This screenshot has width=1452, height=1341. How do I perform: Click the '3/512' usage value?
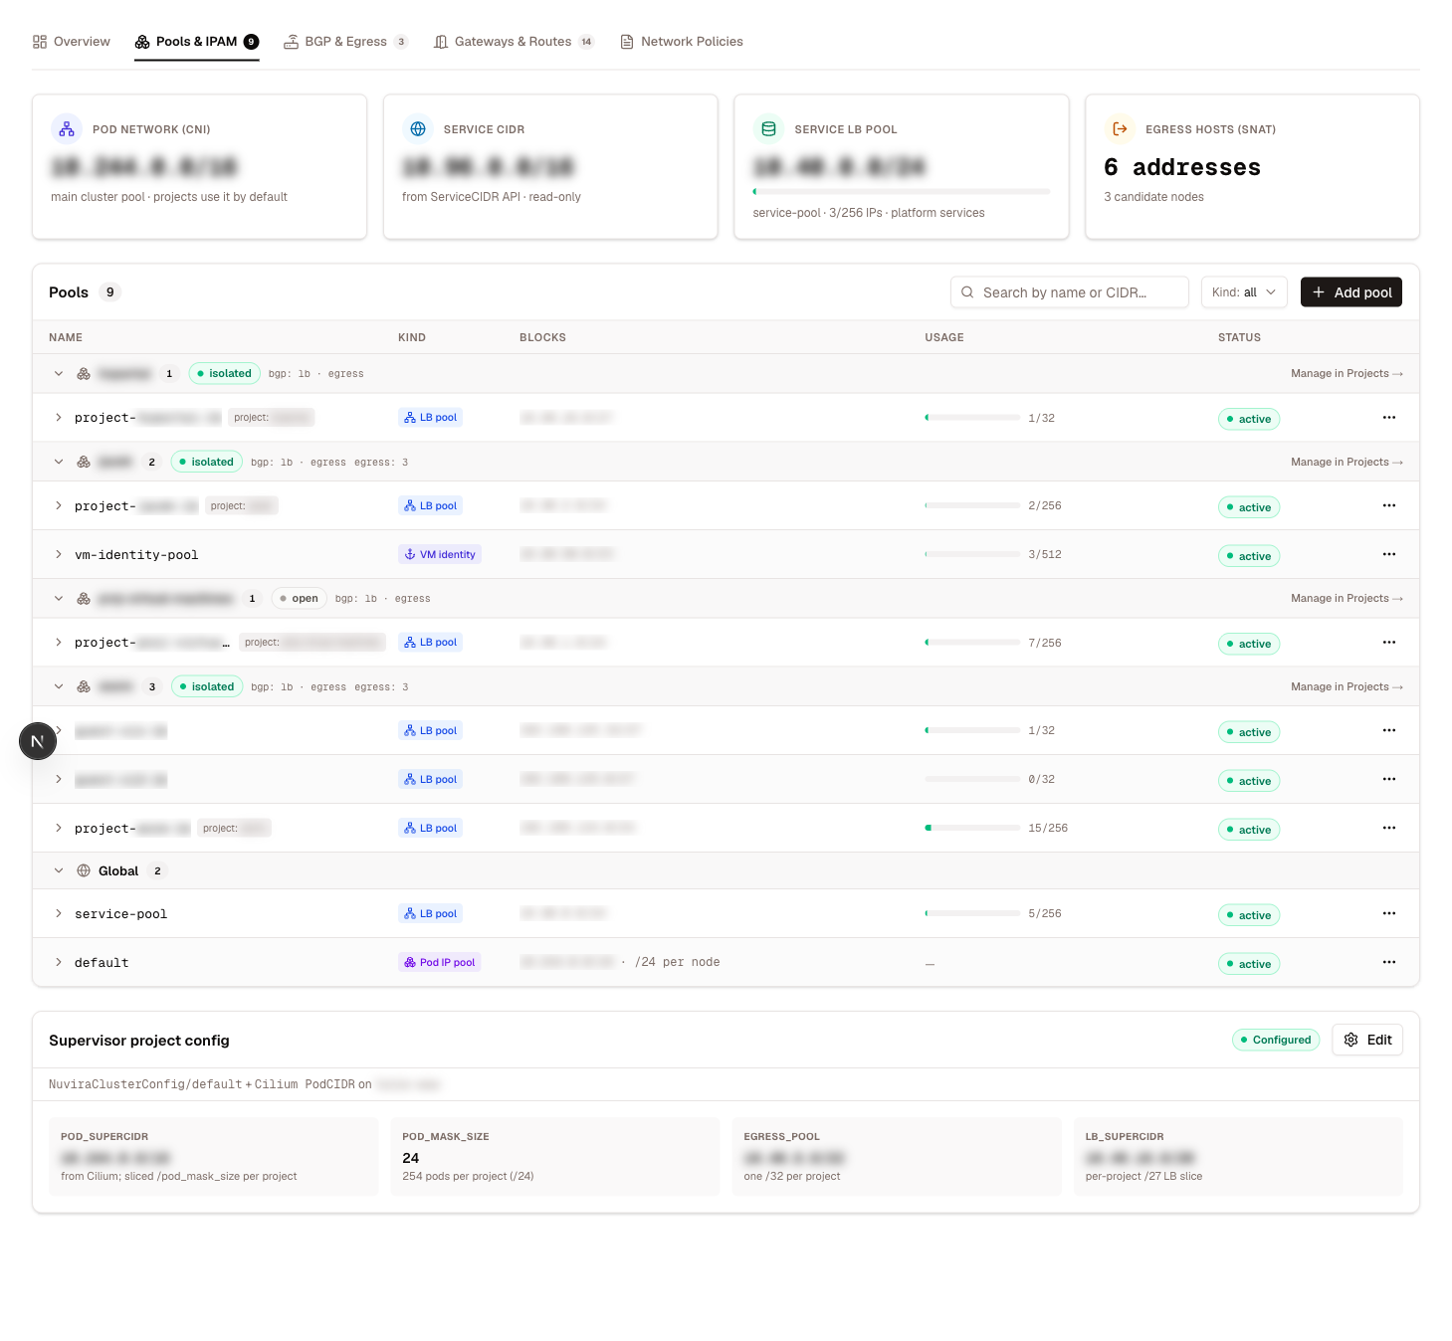point(1045,555)
